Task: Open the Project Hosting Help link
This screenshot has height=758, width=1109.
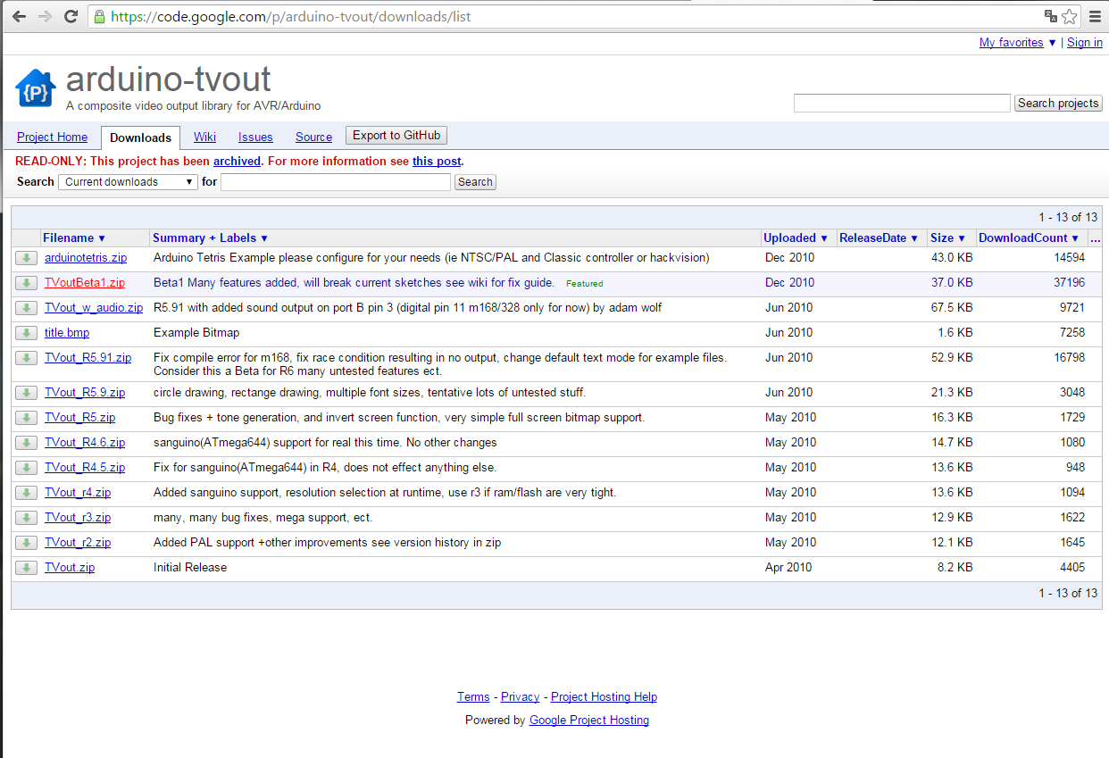Action: point(604,697)
